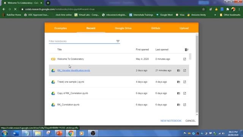Switch to Examples tab
Screen dimensions: 243x137
(x=61, y=28)
